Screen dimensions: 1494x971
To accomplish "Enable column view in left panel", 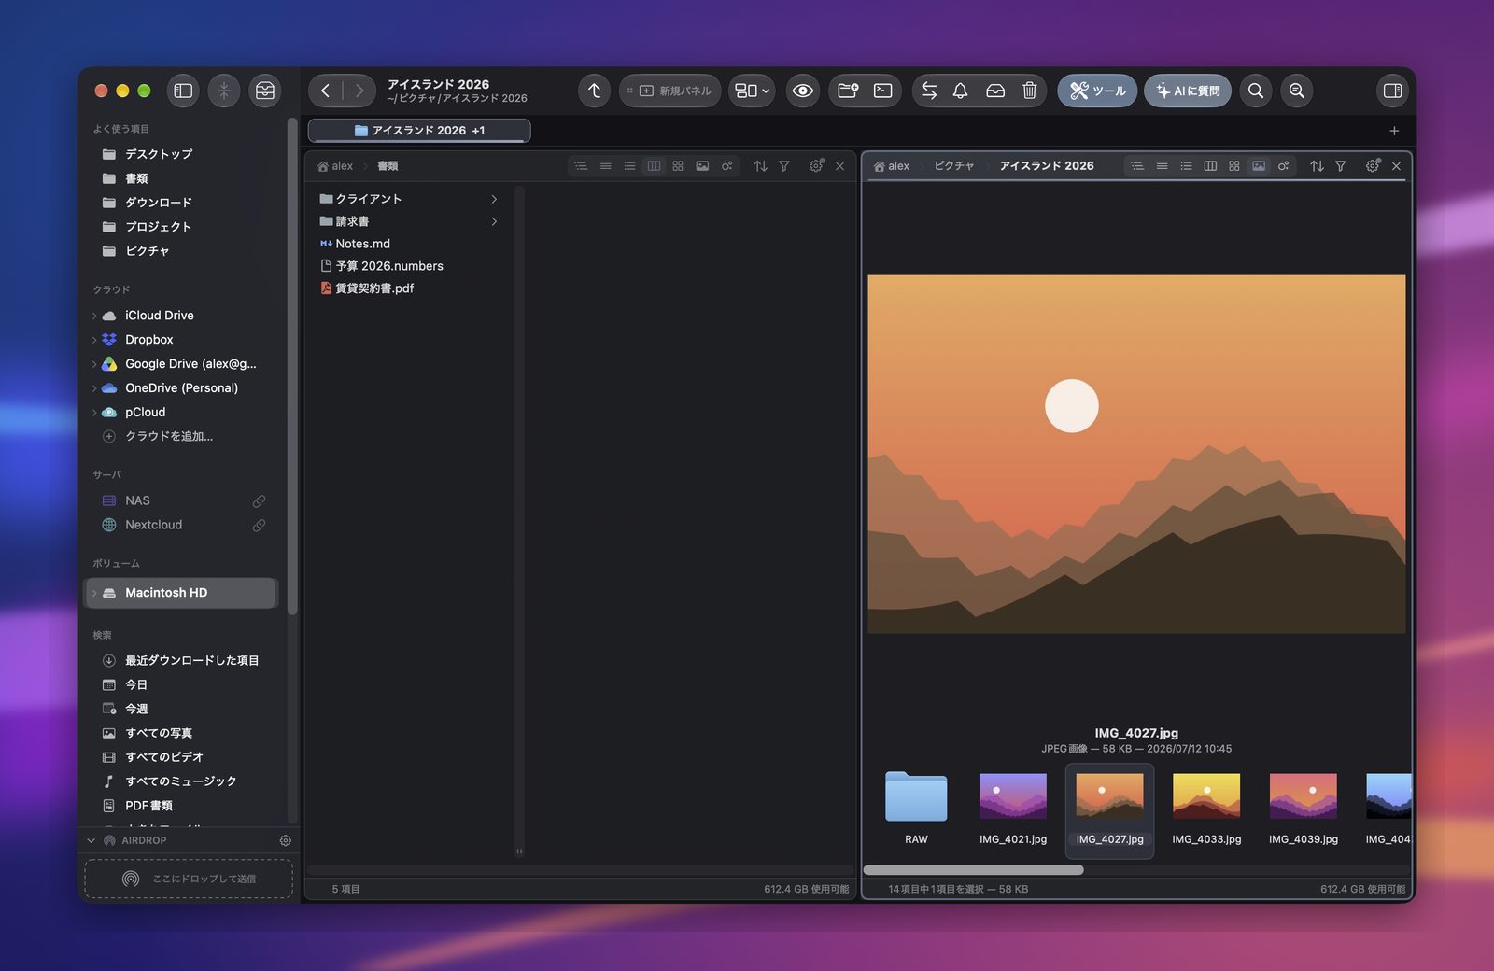I will pos(654,166).
